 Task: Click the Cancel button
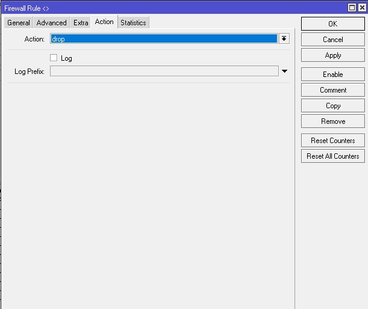tap(333, 39)
